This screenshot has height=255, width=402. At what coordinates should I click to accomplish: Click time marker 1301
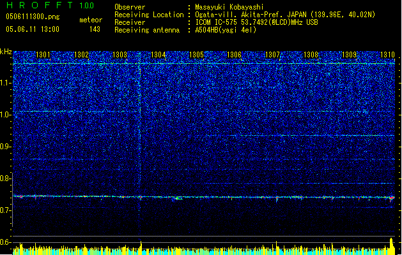pos(43,55)
